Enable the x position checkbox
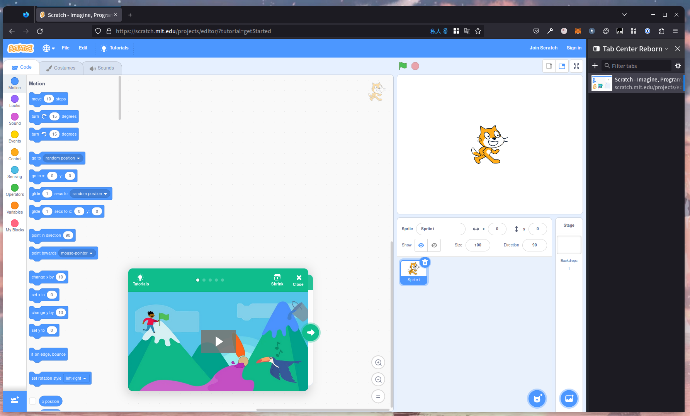The width and height of the screenshot is (690, 416). pyautogui.click(x=33, y=401)
